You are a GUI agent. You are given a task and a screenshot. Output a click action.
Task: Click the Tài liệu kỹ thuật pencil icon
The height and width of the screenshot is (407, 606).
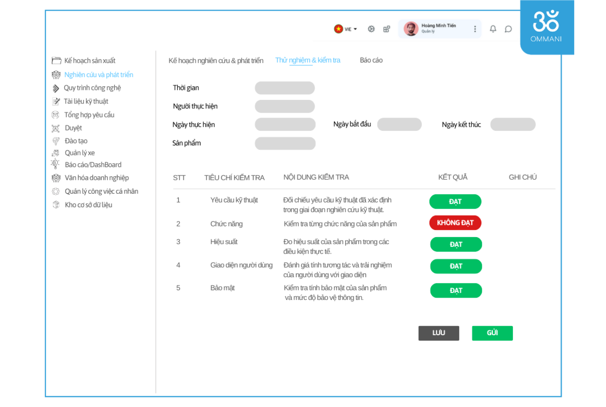pos(56,102)
